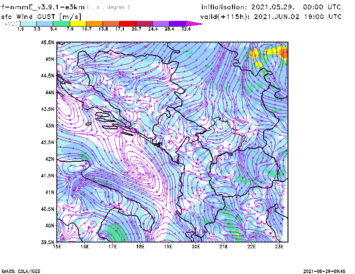Viewport: 355px width, 274px height.
Task: Click the 17.1 legend value label
Action: tap(120, 29)
